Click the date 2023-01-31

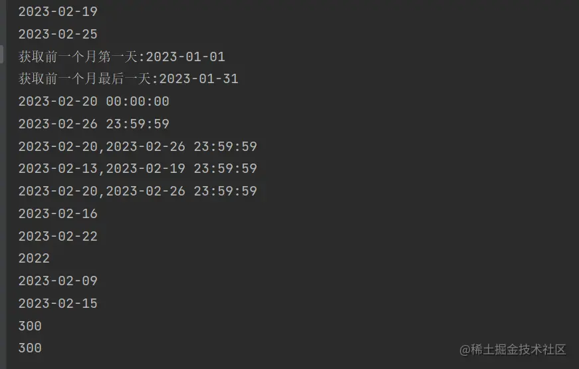tap(199, 79)
